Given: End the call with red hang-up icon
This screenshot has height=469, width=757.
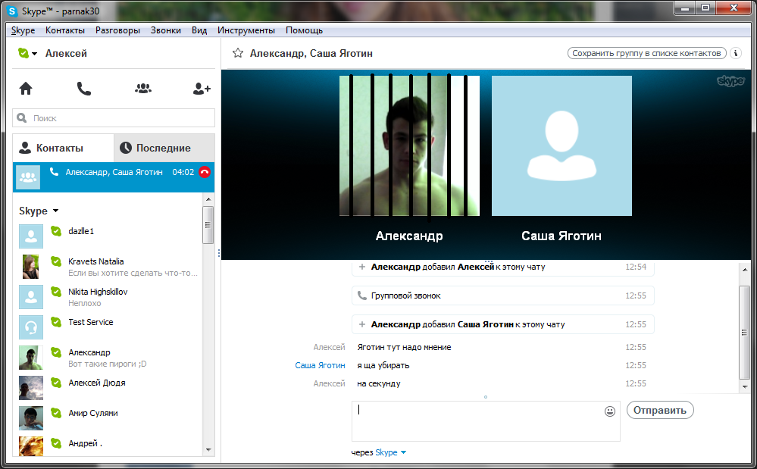Looking at the screenshot, I should [x=205, y=172].
